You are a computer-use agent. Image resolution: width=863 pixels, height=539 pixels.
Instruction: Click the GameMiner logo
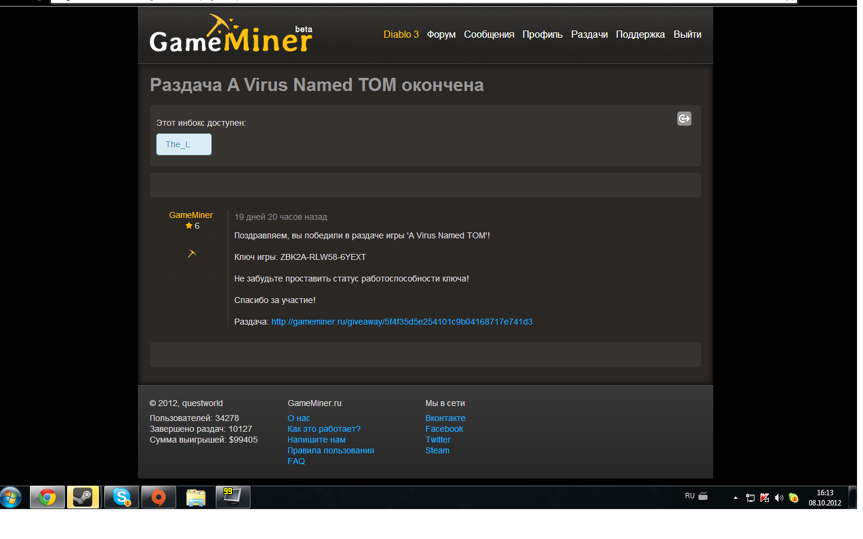click(x=231, y=34)
